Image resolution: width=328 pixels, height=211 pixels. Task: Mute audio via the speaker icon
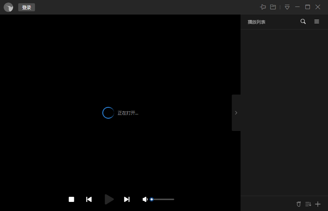tap(145, 199)
